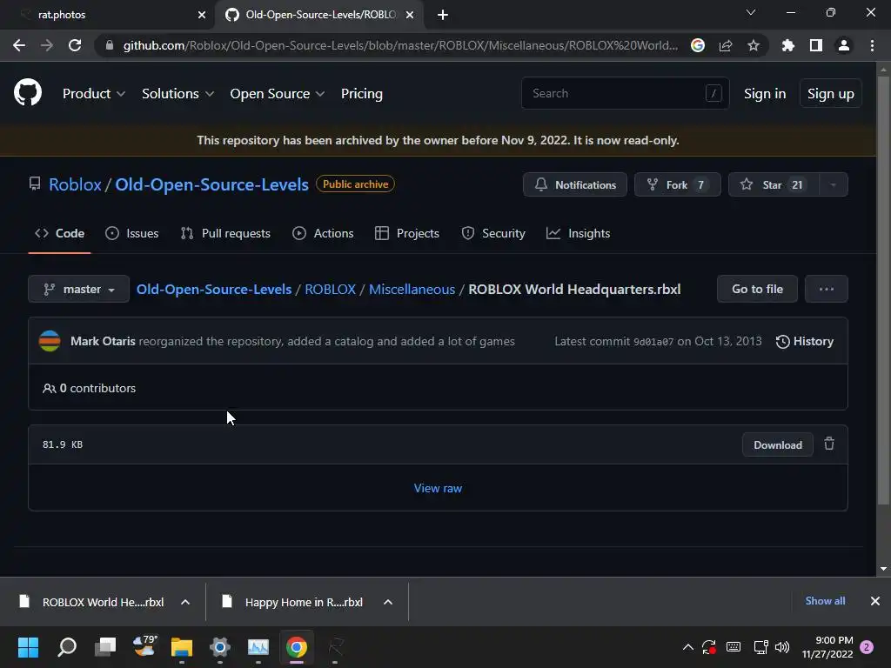
Task: Open Roblox owner link
Action: [x=75, y=184]
